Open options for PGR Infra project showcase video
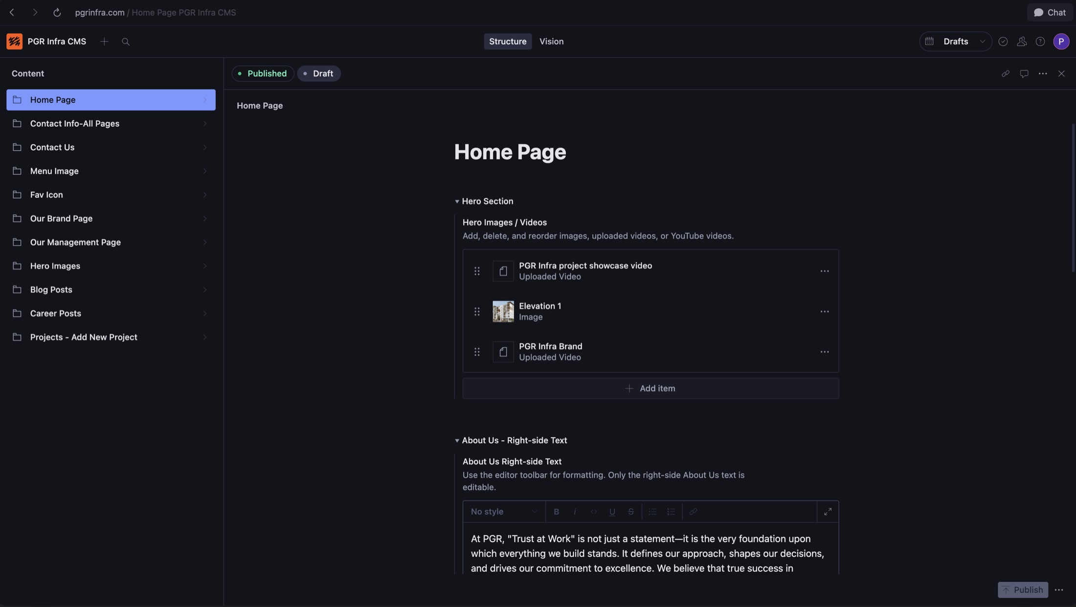 point(825,271)
